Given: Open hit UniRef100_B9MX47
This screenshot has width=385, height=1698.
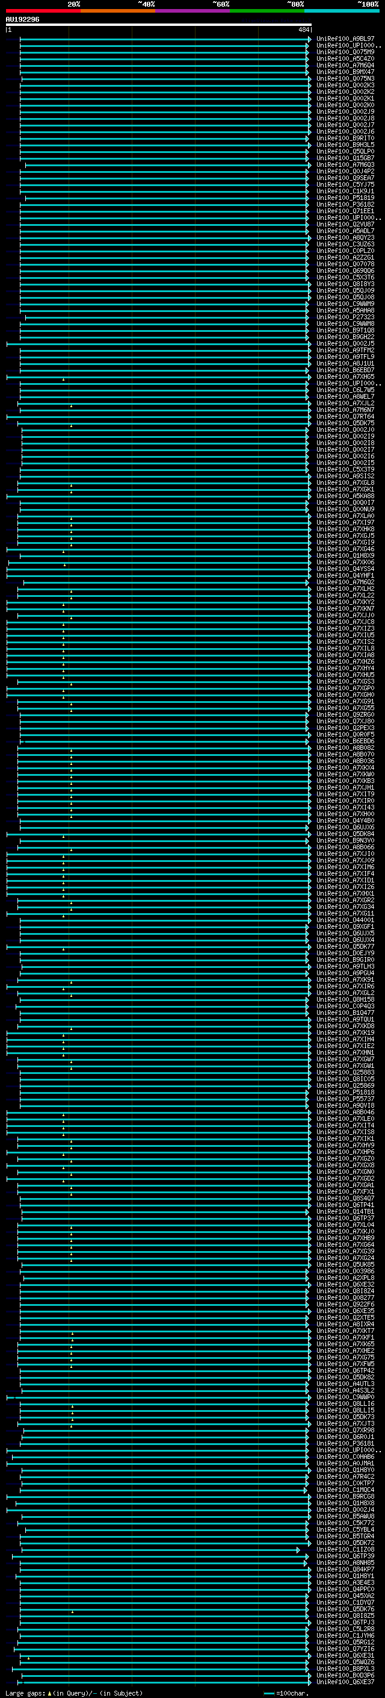Looking at the screenshot, I should tap(345, 72).
